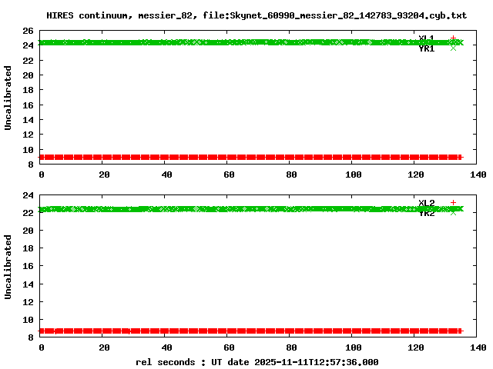Viewport: 493px width, 369px height.
Task: Click the green data line in top plot
Action: click(x=231, y=42)
